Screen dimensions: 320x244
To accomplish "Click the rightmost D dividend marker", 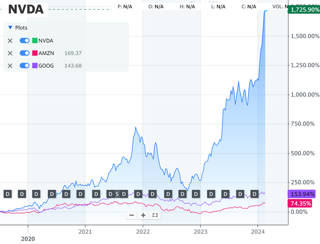I will click(x=254, y=194).
